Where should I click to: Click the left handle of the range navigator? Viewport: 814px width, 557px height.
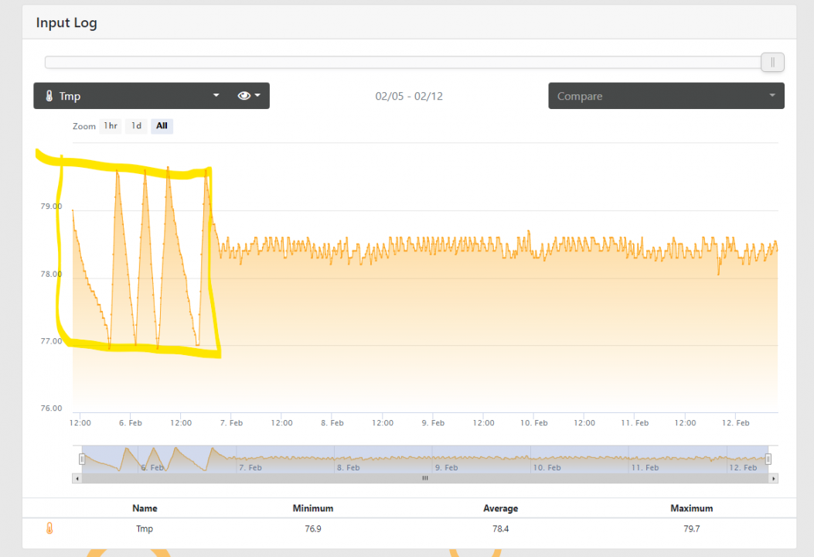pyautogui.click(x=82, y=459)
